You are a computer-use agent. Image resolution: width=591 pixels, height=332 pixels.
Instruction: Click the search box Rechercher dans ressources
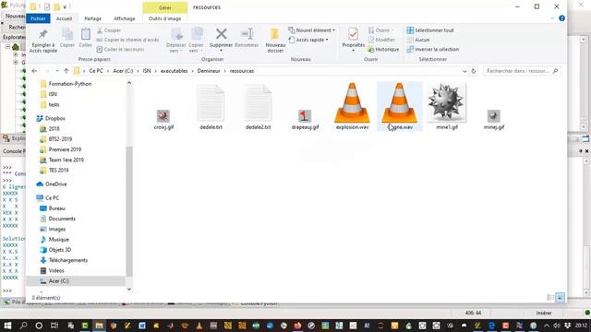click(x=522, y=71)
